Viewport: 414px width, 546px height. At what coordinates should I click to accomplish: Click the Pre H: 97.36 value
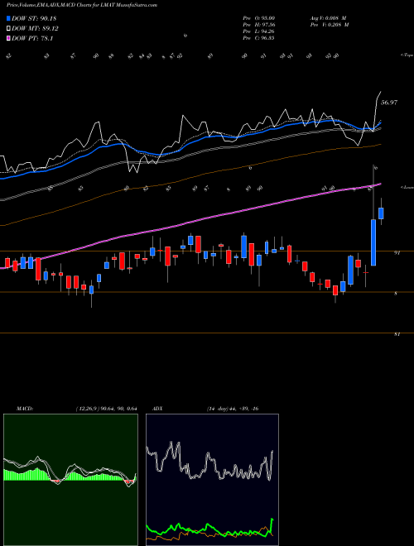pyautogui.click(x=258, y=24)
